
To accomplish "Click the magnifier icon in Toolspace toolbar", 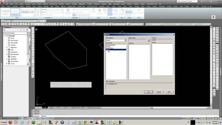I will 5,30.
